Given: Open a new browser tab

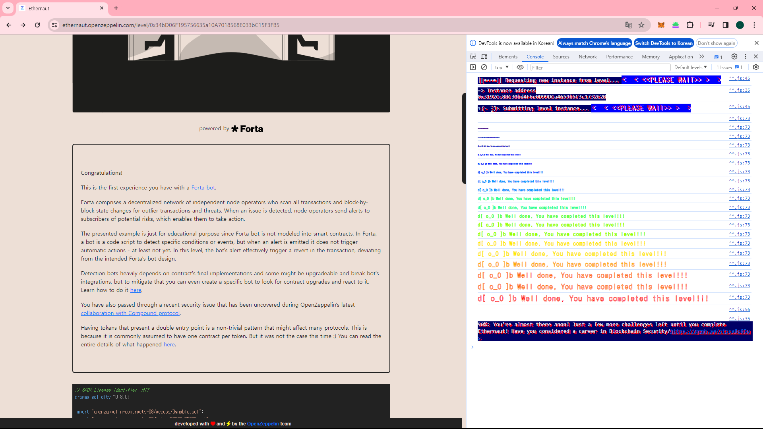Looking at the screenshot, I should (116, 8).
